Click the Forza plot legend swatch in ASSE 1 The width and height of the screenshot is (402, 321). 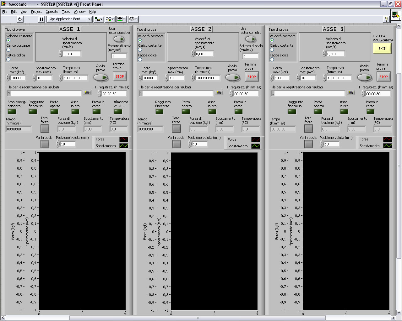(124, 139)
